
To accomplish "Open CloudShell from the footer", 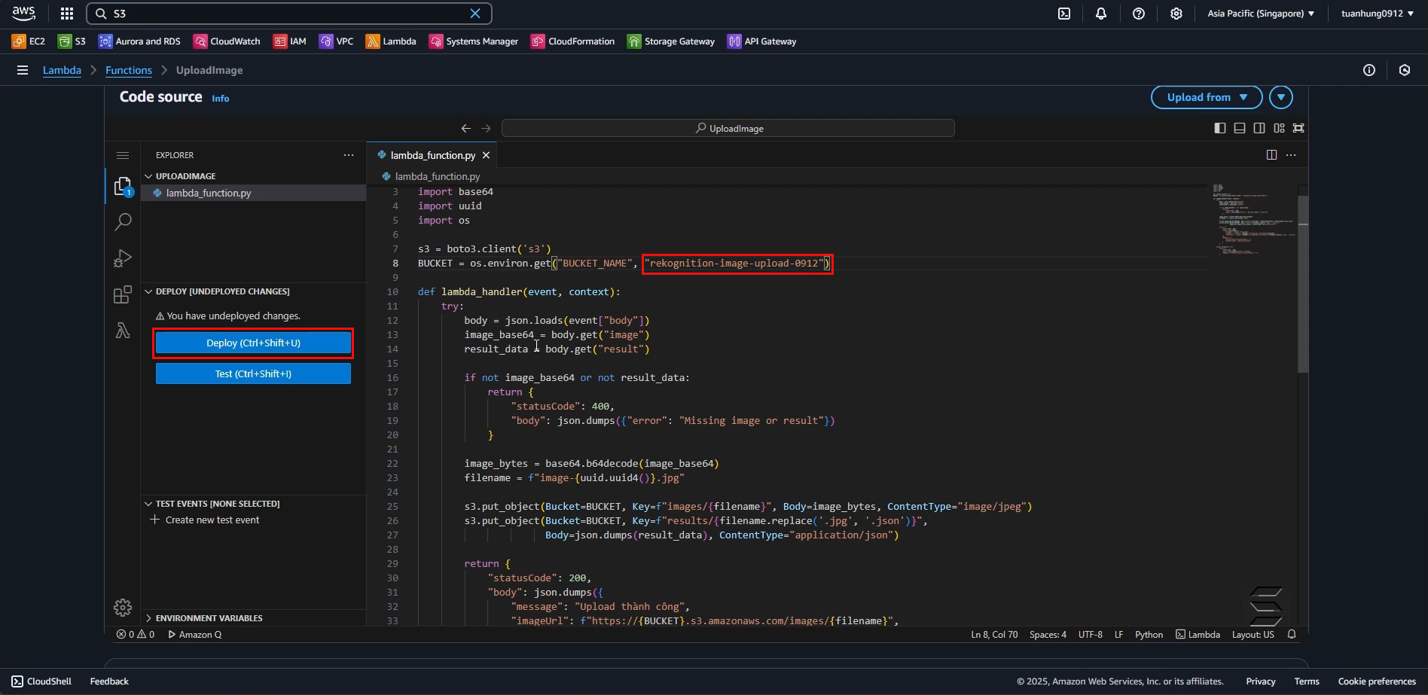I will [42, 681].
